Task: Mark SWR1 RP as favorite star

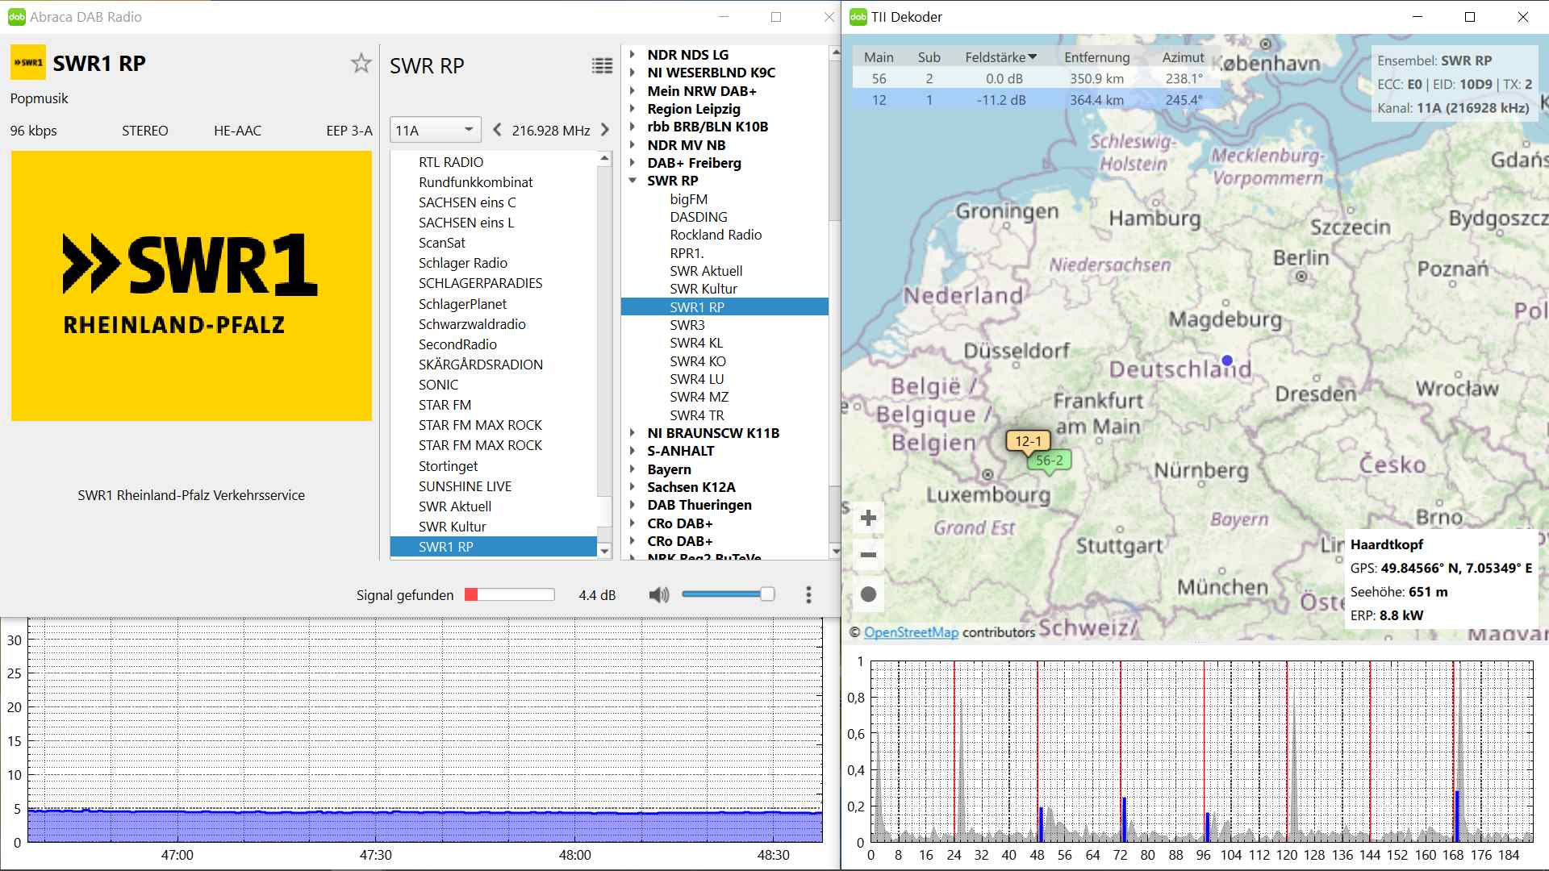Action: tap(361, 64)
